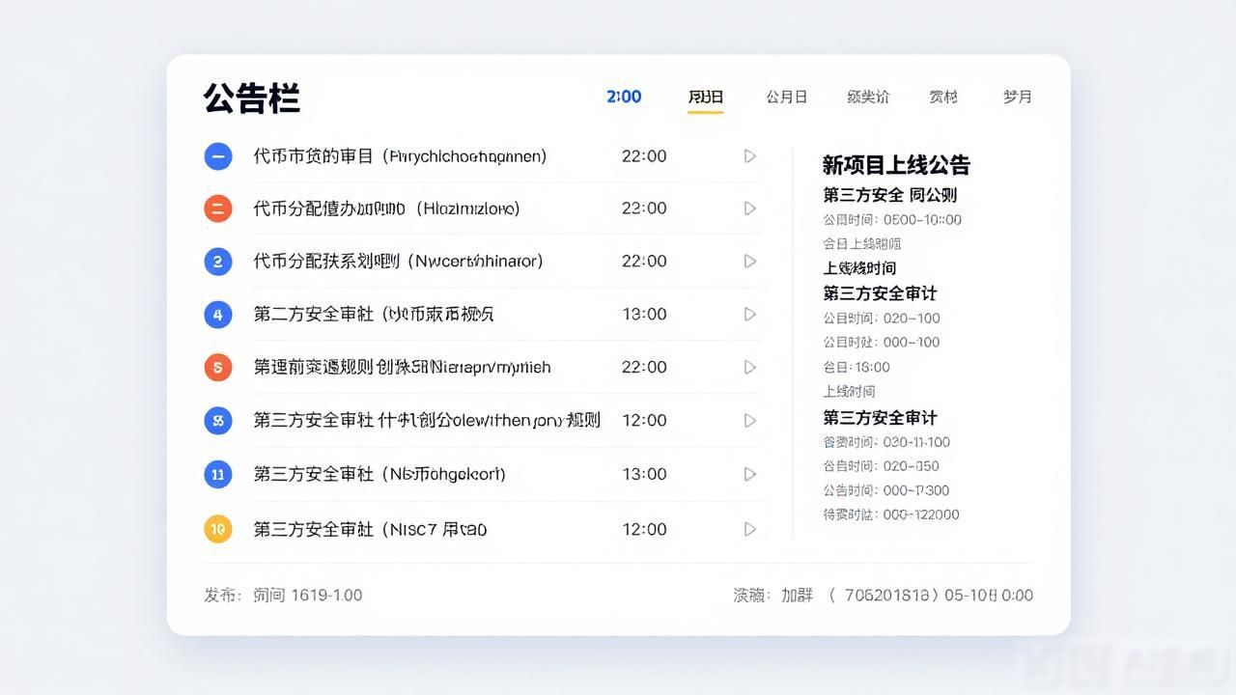This screenshot has width=1236, height=695.
Task: Click the side panel line with 000-122000
Action: point(891,515)
